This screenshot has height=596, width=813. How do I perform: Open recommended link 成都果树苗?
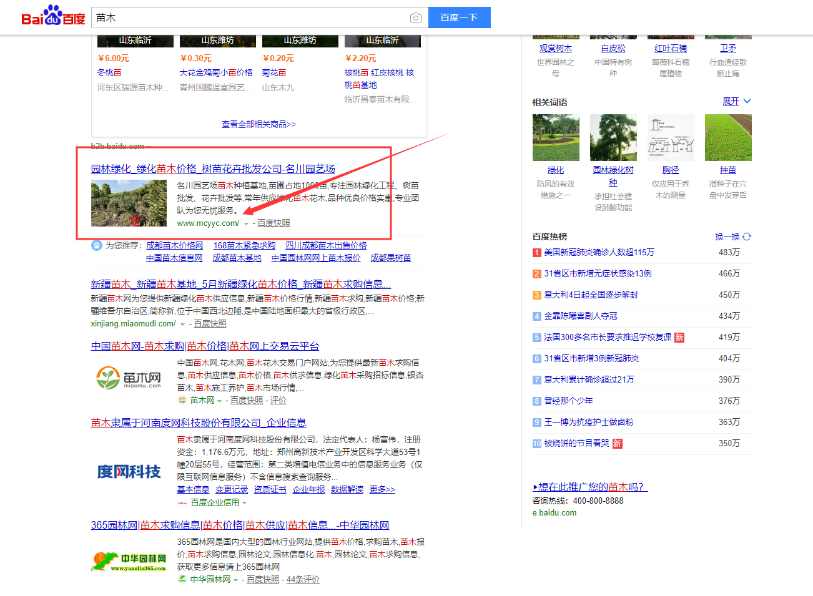point(391,258)
